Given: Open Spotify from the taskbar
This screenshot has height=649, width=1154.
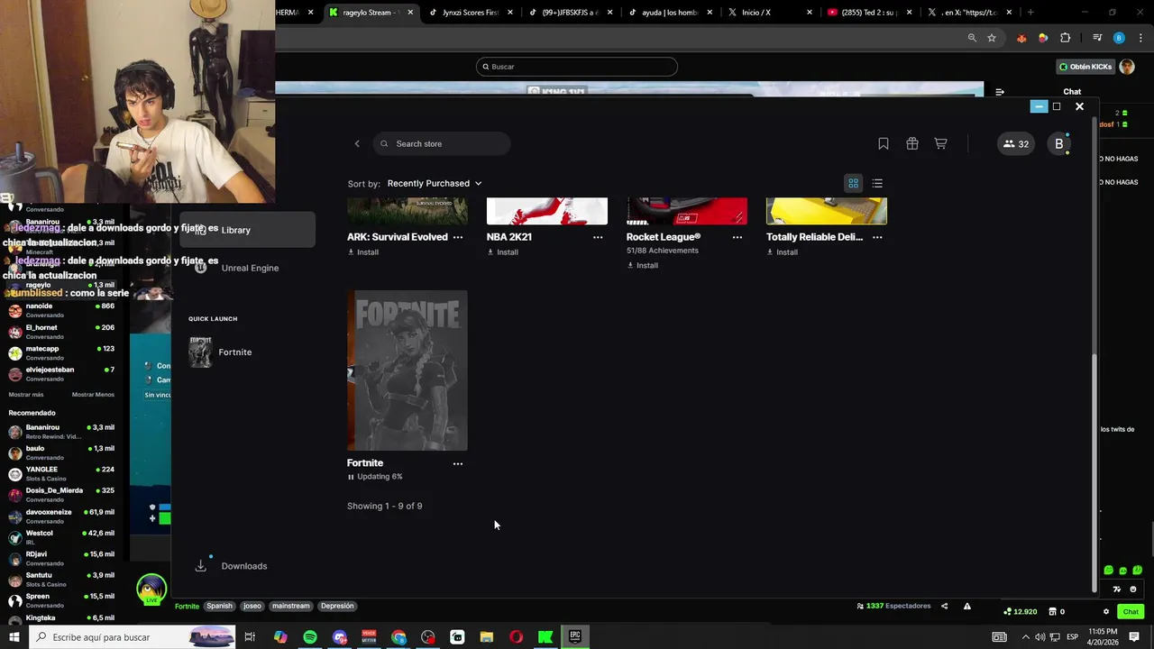Looking at the screenshot, I should pyautogui.click(x=310, y=637).
